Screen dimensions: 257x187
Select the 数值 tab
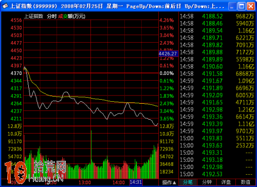coord(245,182)
